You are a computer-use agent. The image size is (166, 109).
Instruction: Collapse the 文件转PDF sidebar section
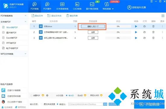14,22
